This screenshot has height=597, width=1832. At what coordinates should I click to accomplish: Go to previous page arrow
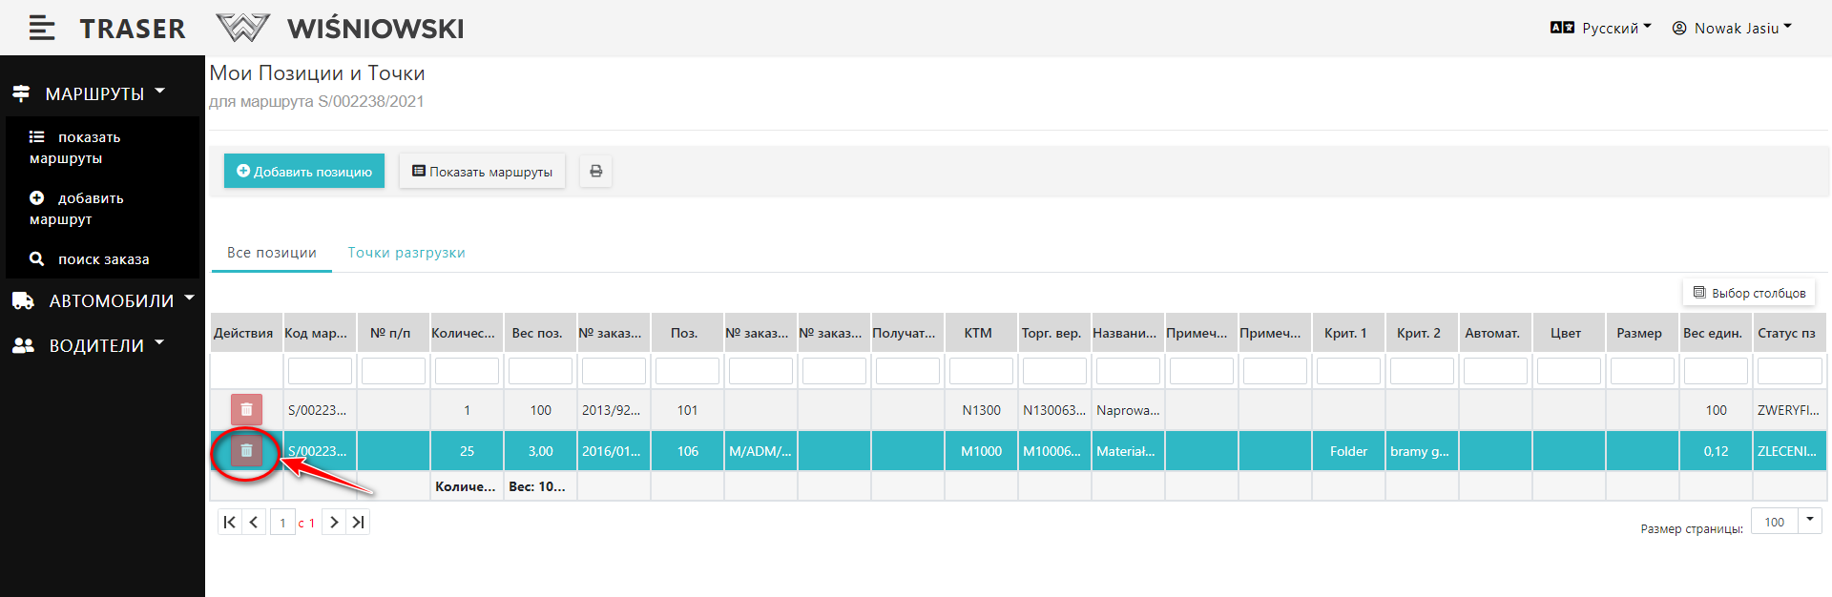pyautogui.click(x=254, y=523)
